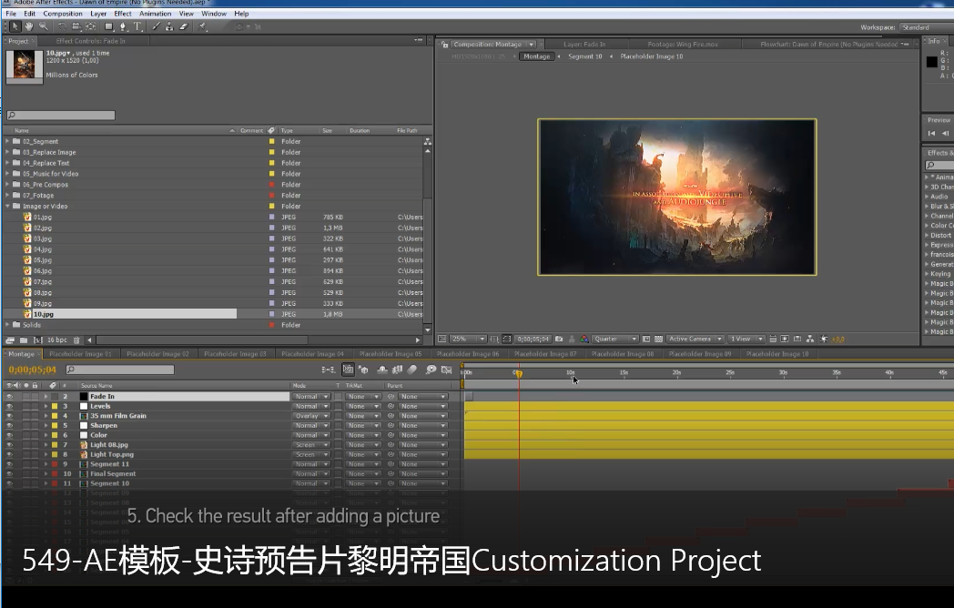Open the Brainstorm tool in timeline
This screenshot has height=608, width=954.
(x=431, y=370)
